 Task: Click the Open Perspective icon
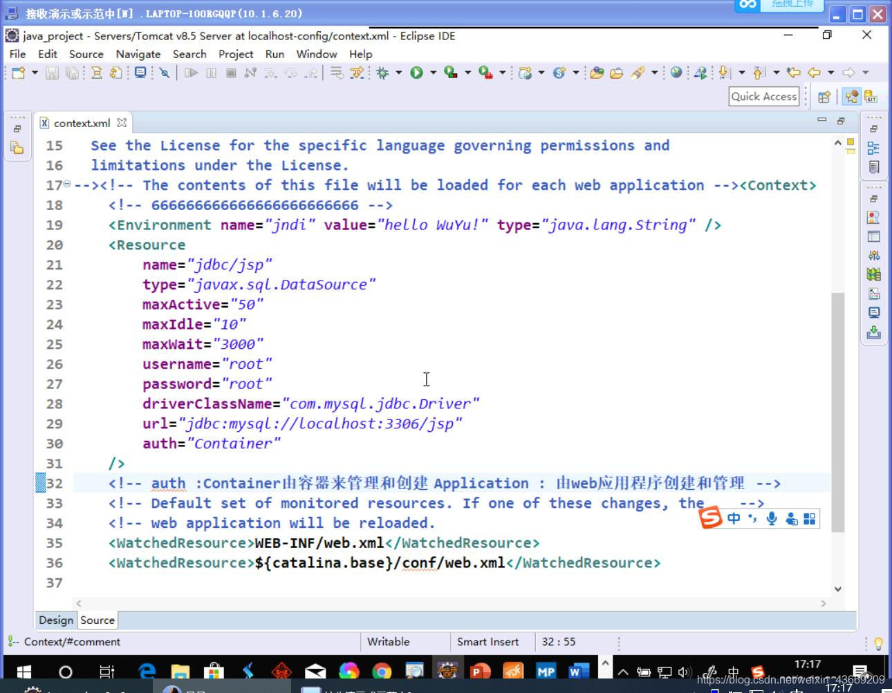click(824, 97)
